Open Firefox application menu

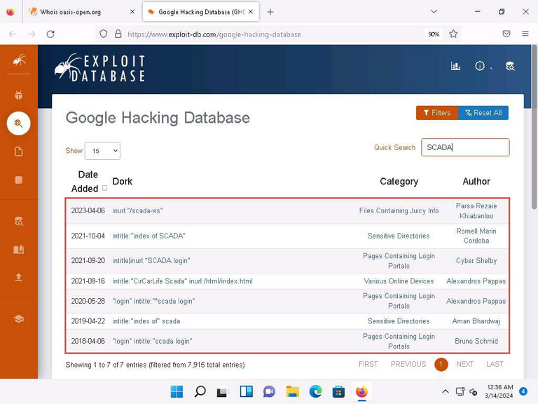pos(525,34)
